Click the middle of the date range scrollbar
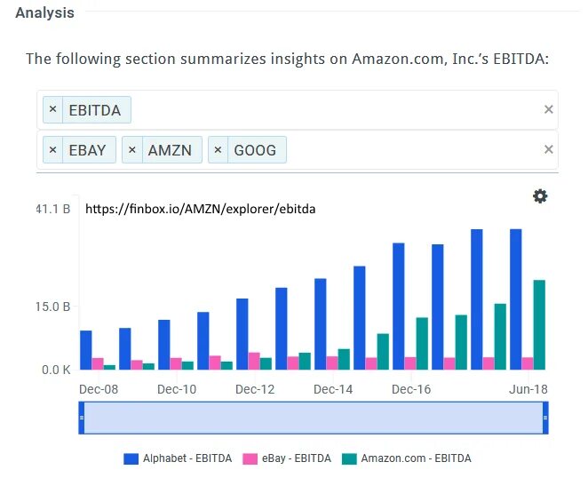Image resolution: width=588 pixels, height=478 pixels. [314, 418]
